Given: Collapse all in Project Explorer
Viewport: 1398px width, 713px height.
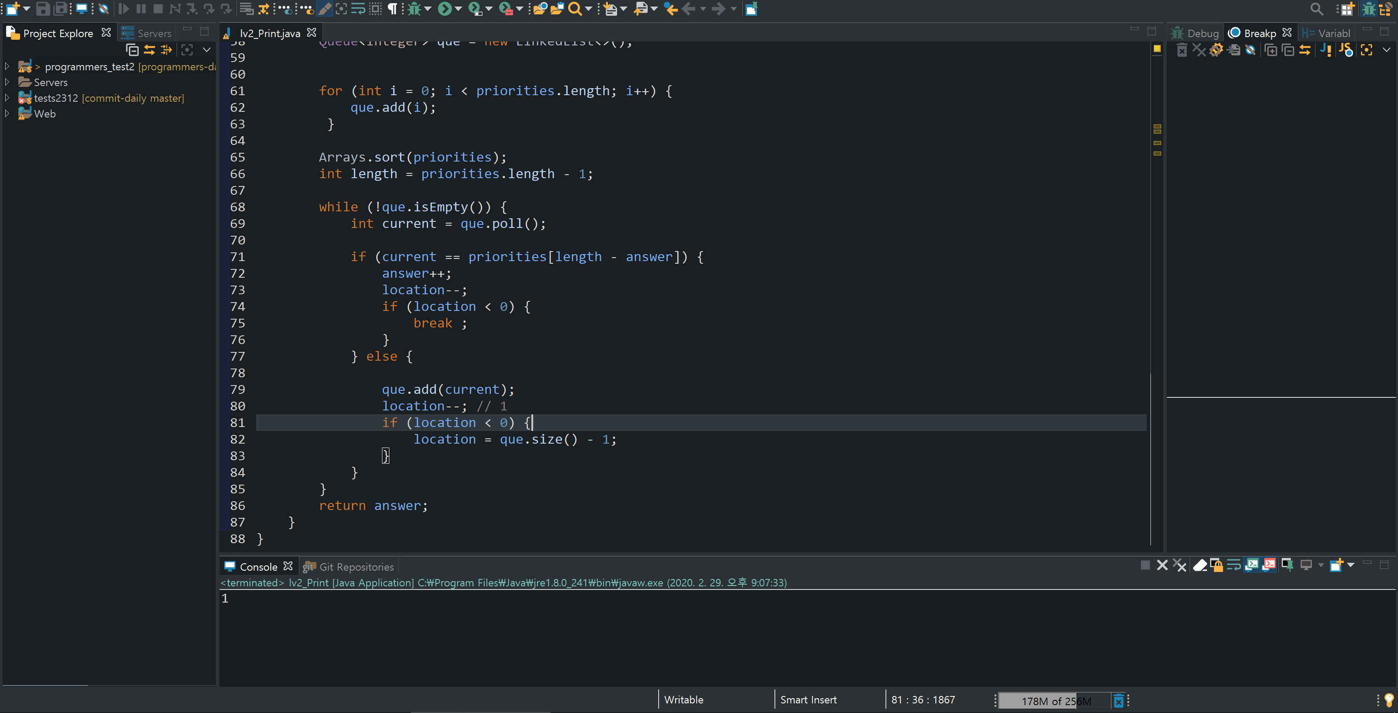Looking at the screenshot, I should click(132, 50).
